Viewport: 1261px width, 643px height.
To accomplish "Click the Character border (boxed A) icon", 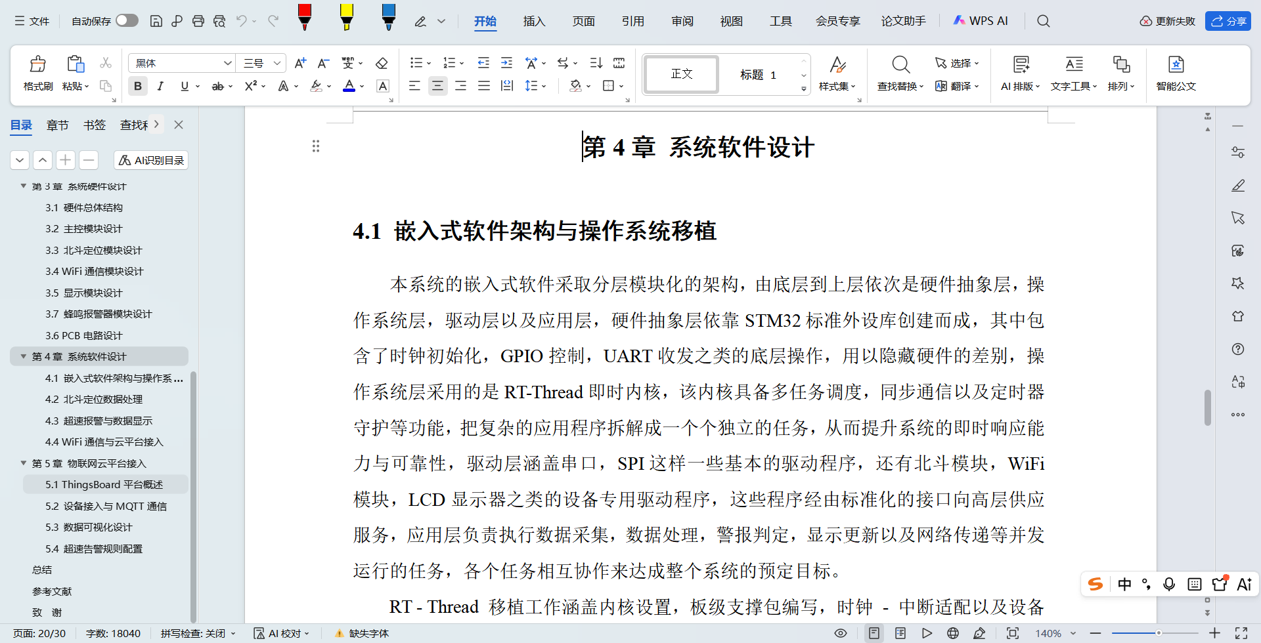I will tap(383, 86).
